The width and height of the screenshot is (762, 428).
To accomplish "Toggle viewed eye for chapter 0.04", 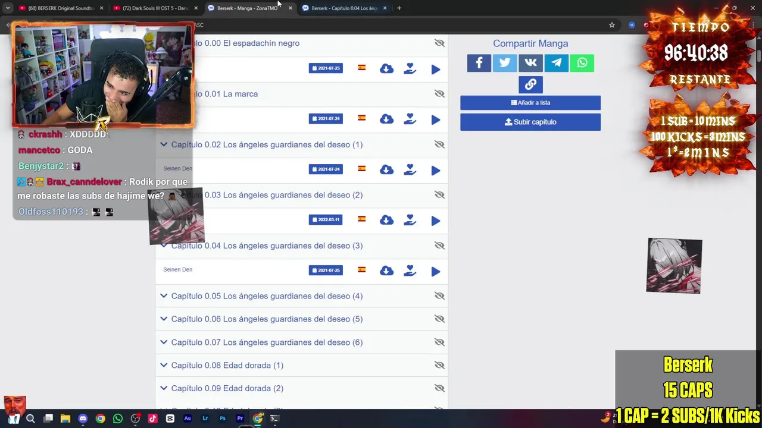I will pos(439,246).
